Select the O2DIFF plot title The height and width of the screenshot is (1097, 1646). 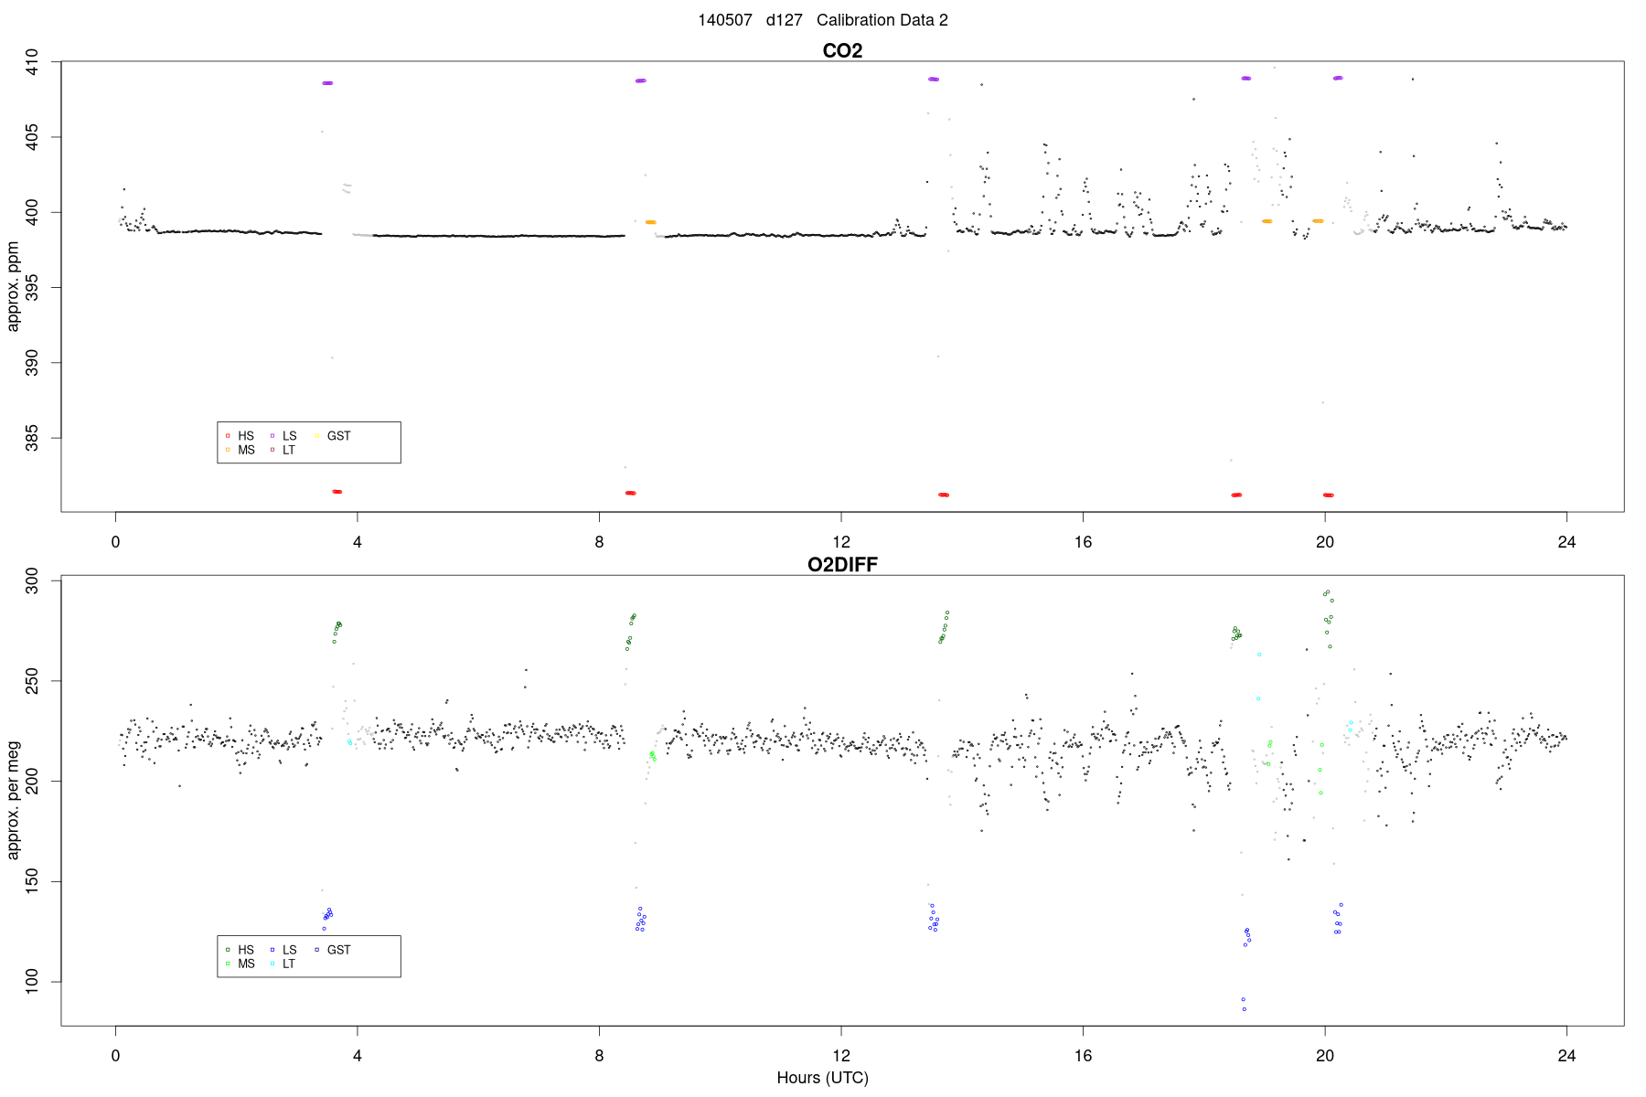click(x=842, y=565)
